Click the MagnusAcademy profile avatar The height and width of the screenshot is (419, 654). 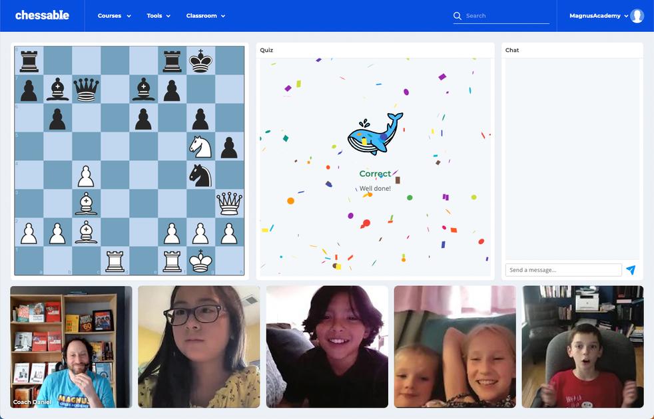[x=637, y=16]
